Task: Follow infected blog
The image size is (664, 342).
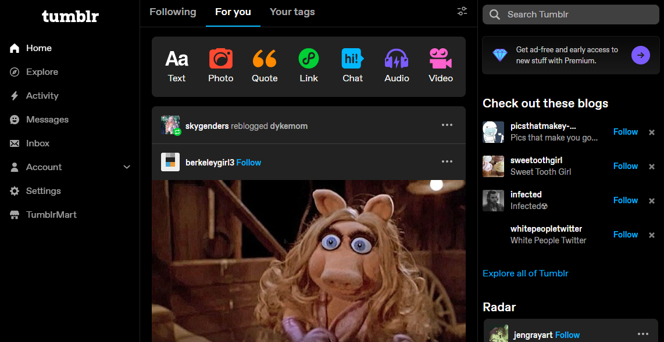Action: (626, 200)
